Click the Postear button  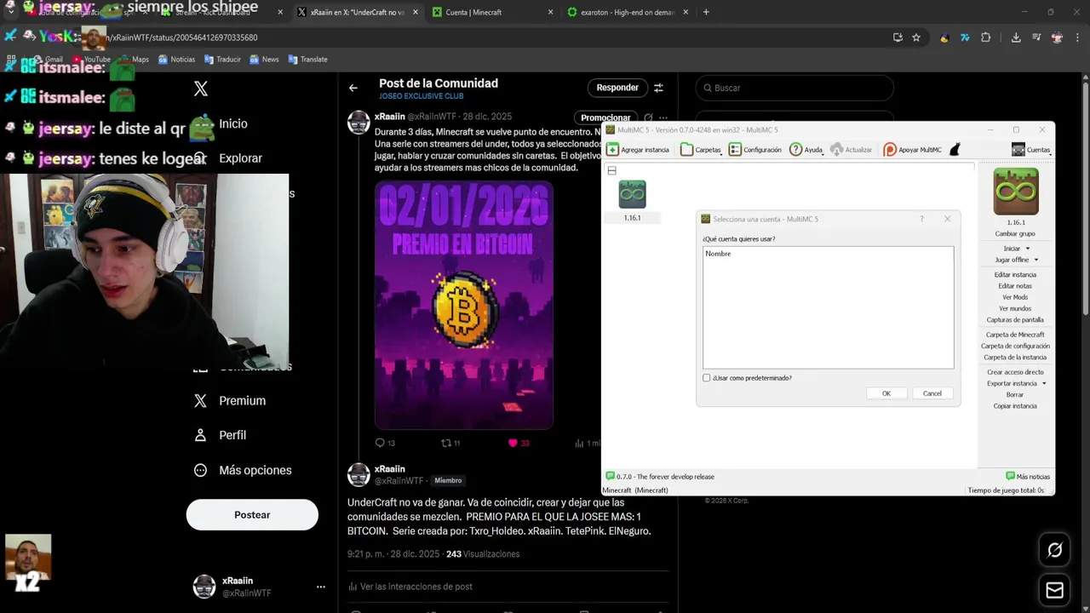click(252, 515)
